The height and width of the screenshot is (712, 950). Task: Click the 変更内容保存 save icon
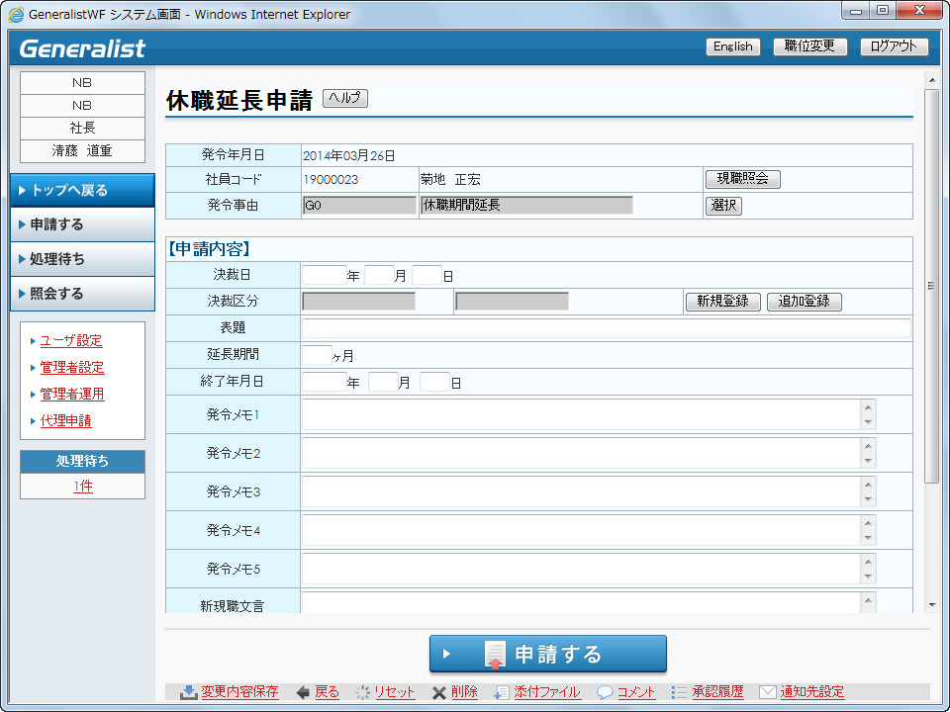[x=188, y=692]
